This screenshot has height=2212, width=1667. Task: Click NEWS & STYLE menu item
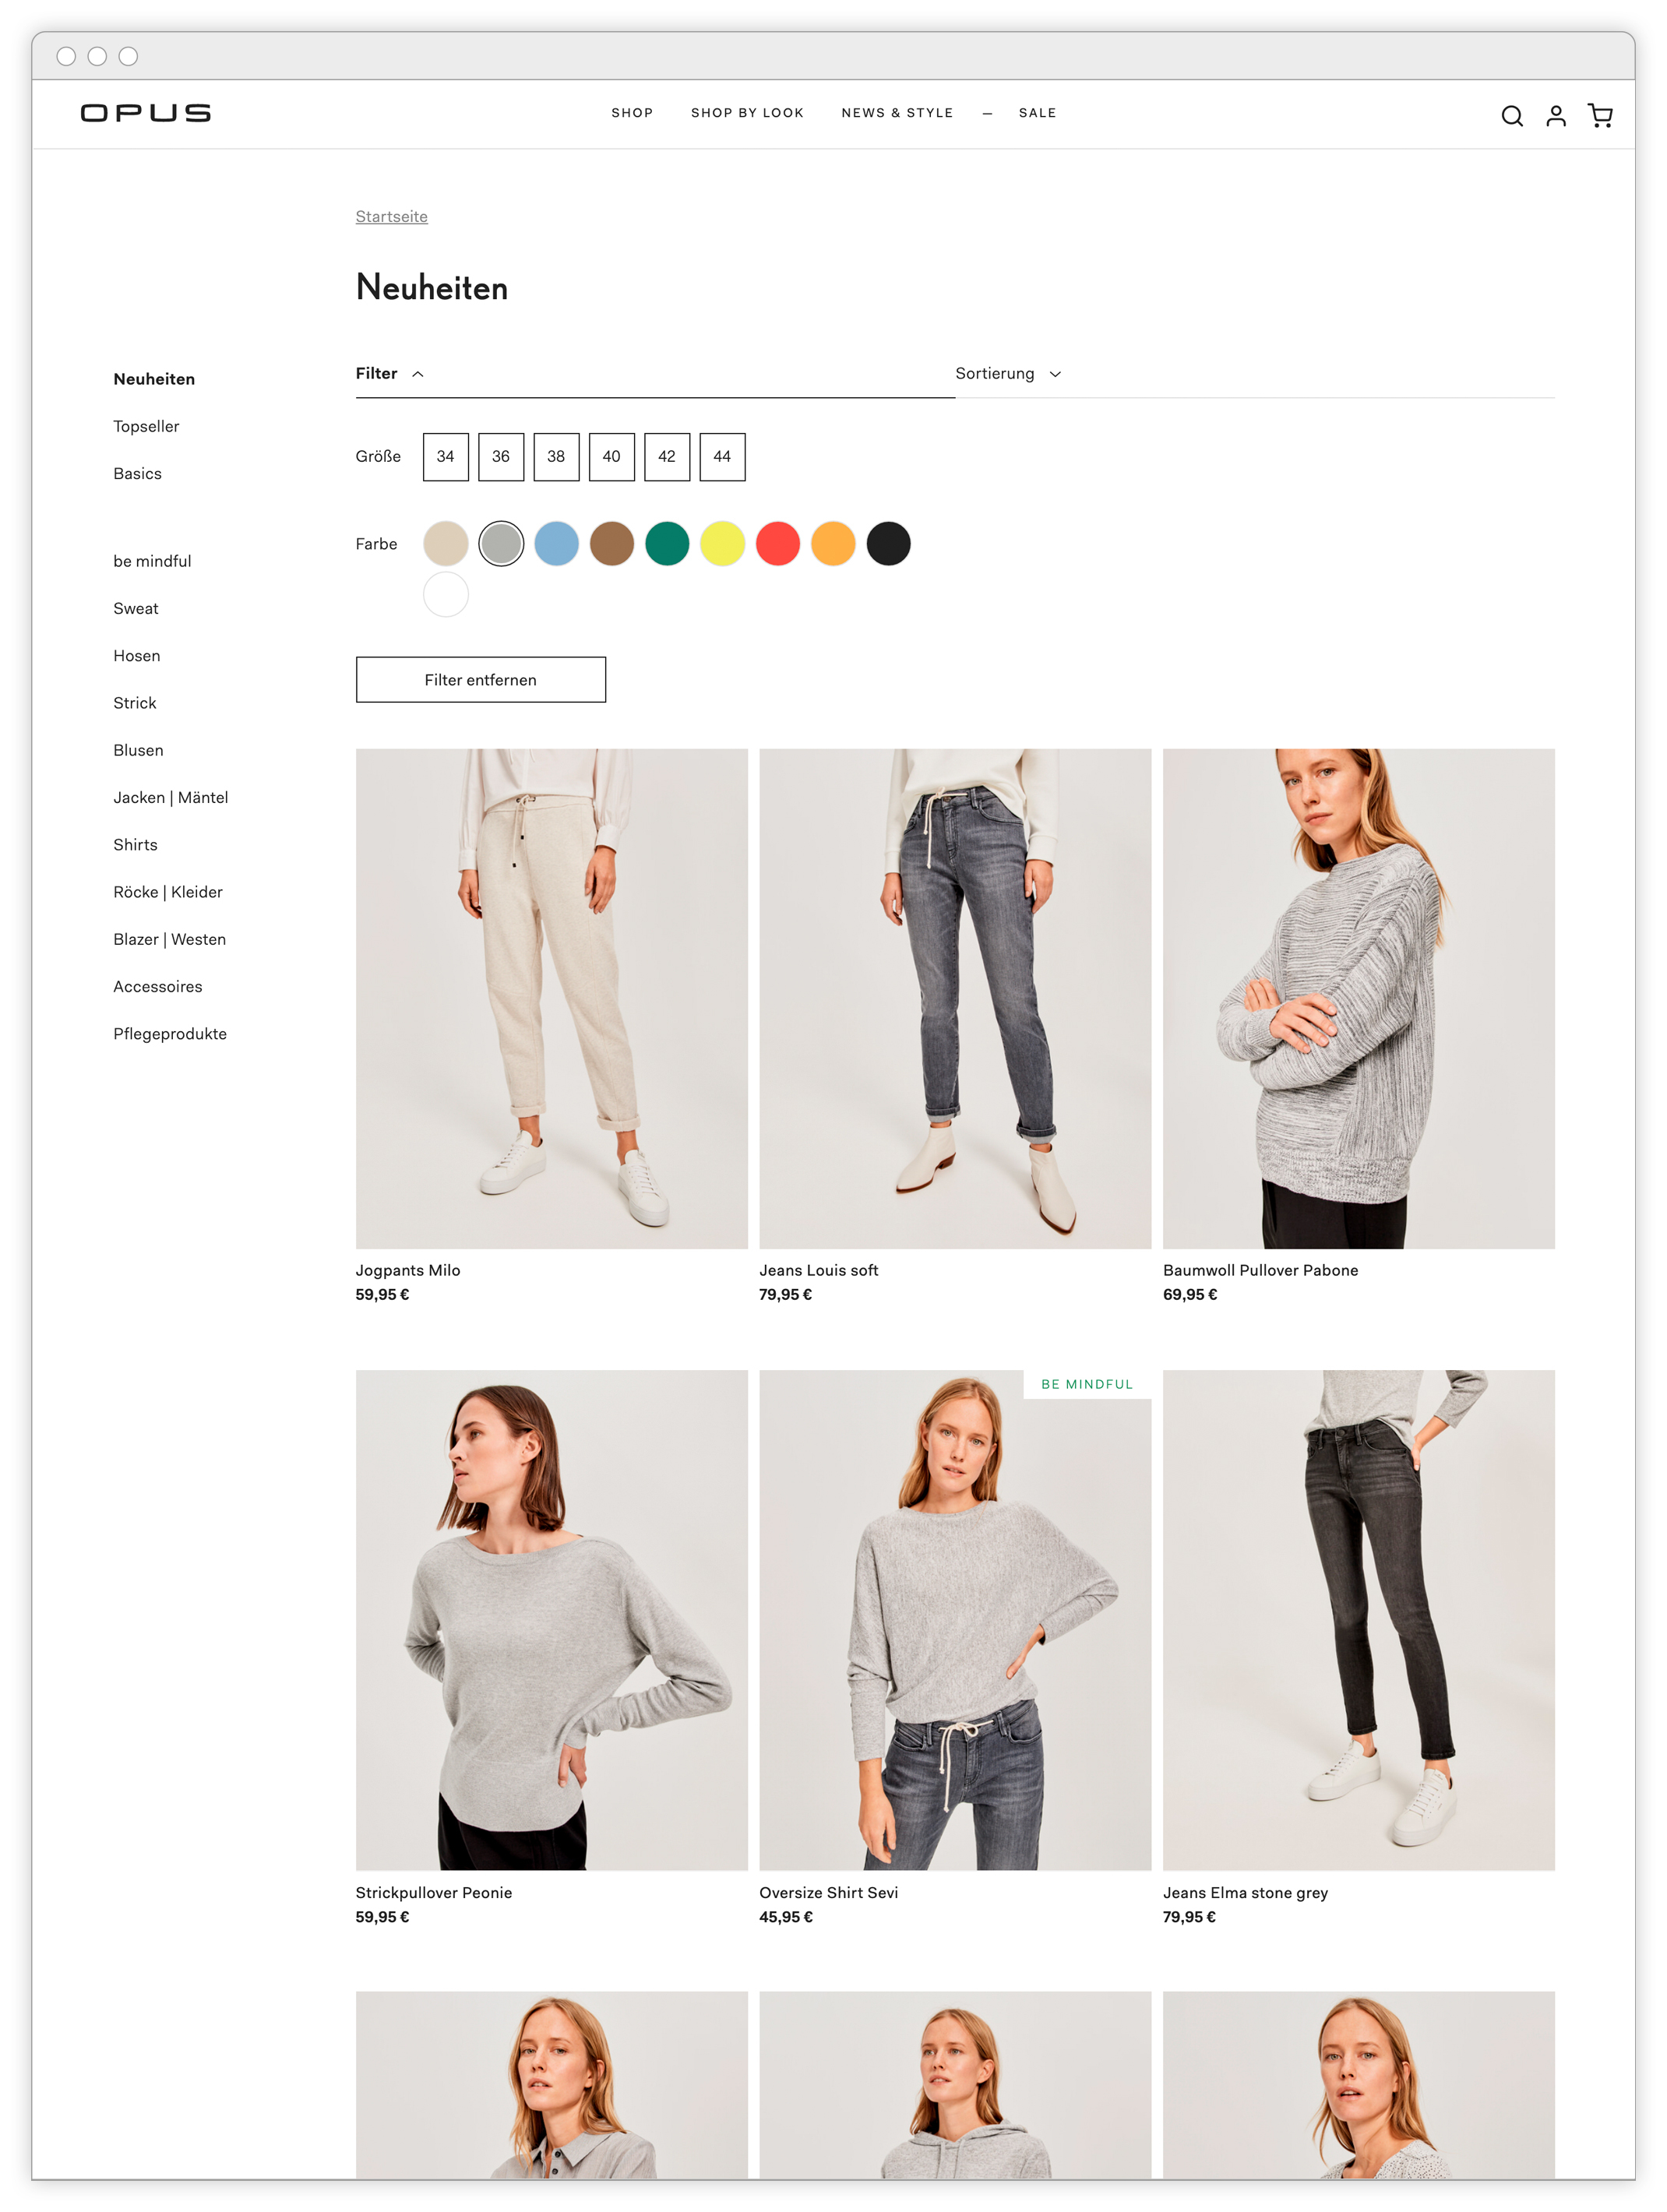coord(897,113)
